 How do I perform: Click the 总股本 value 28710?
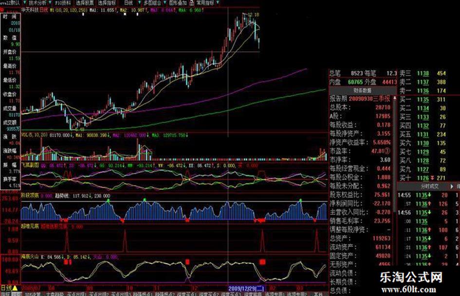383,107
